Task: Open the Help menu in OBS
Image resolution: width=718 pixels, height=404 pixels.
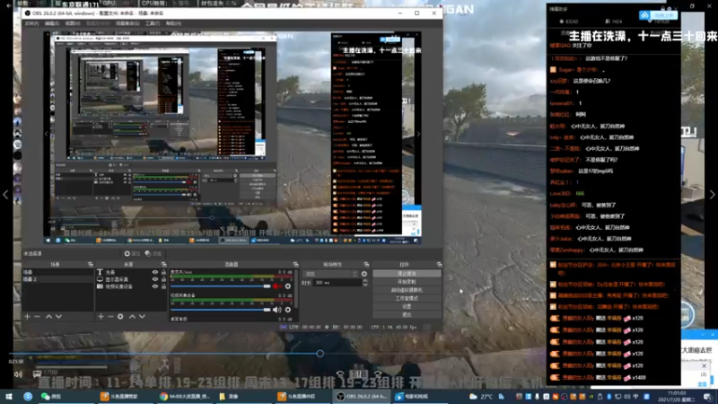Action: coord(173,23)
